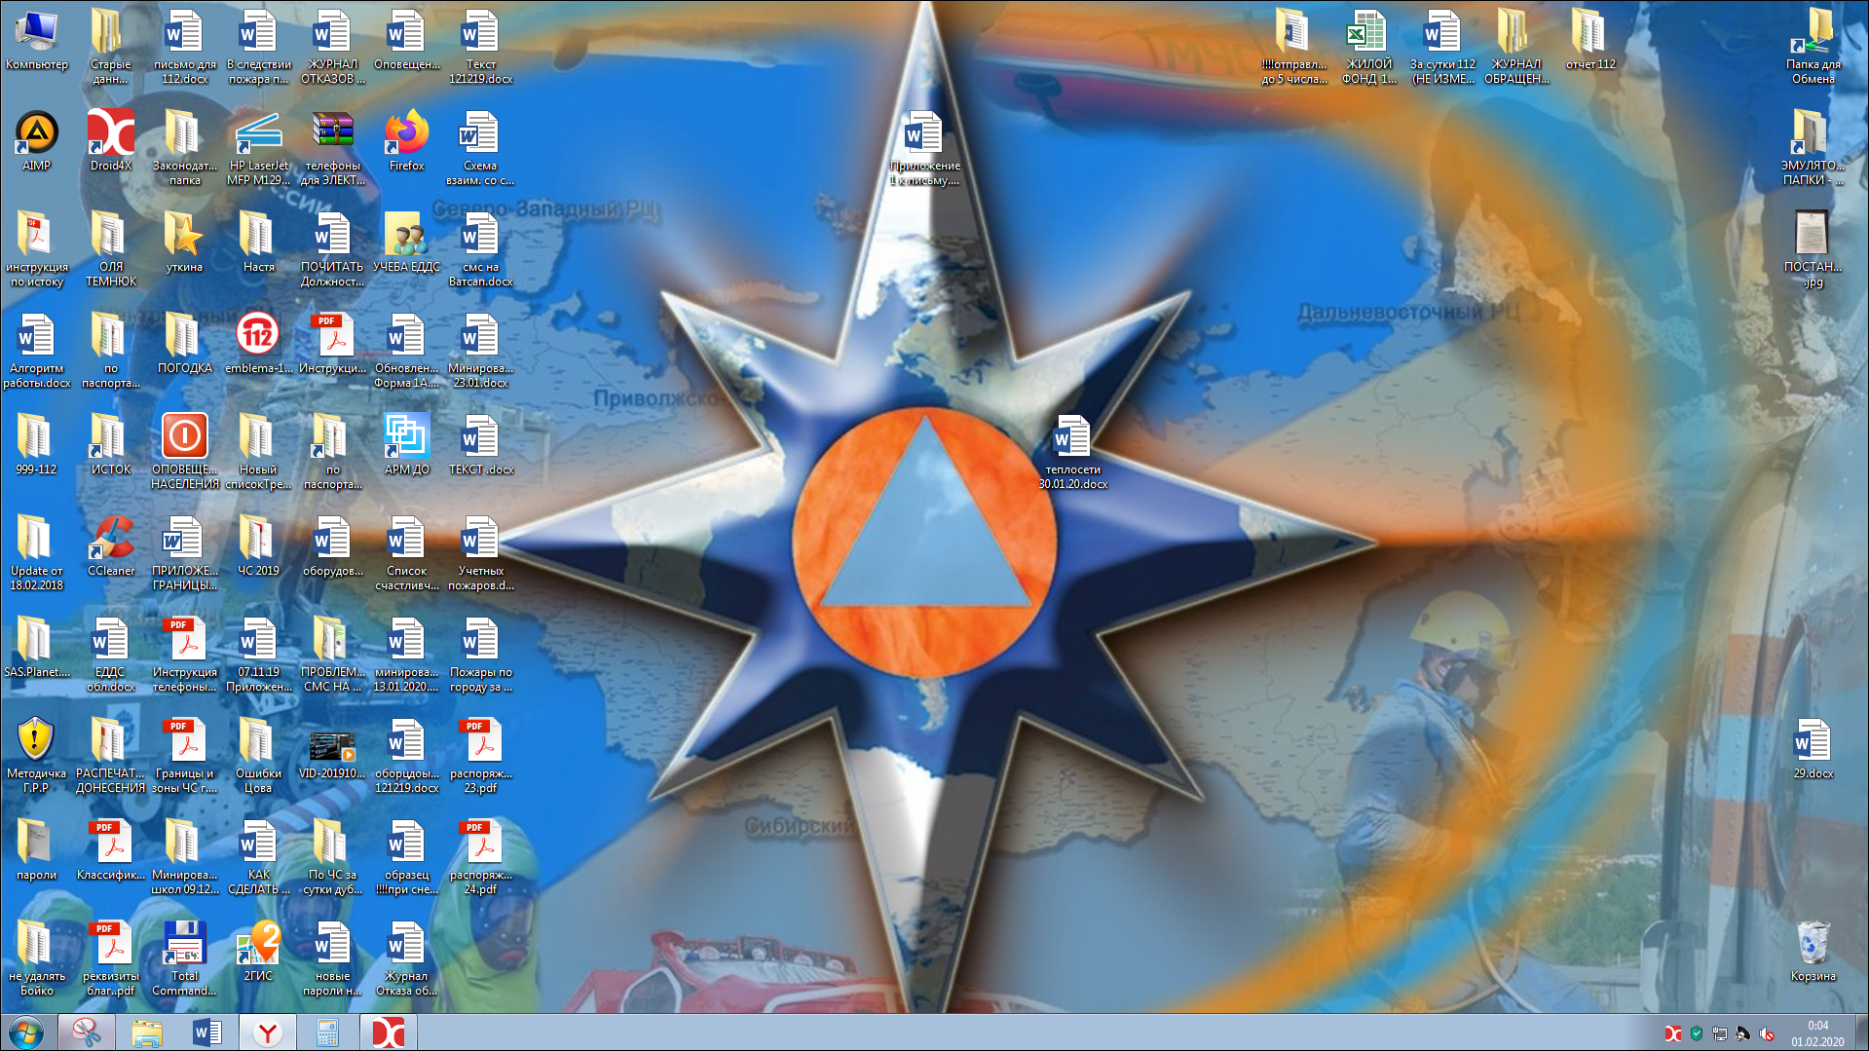
Task: Open письмо для 112.docx document
Action: click(185, 47)
